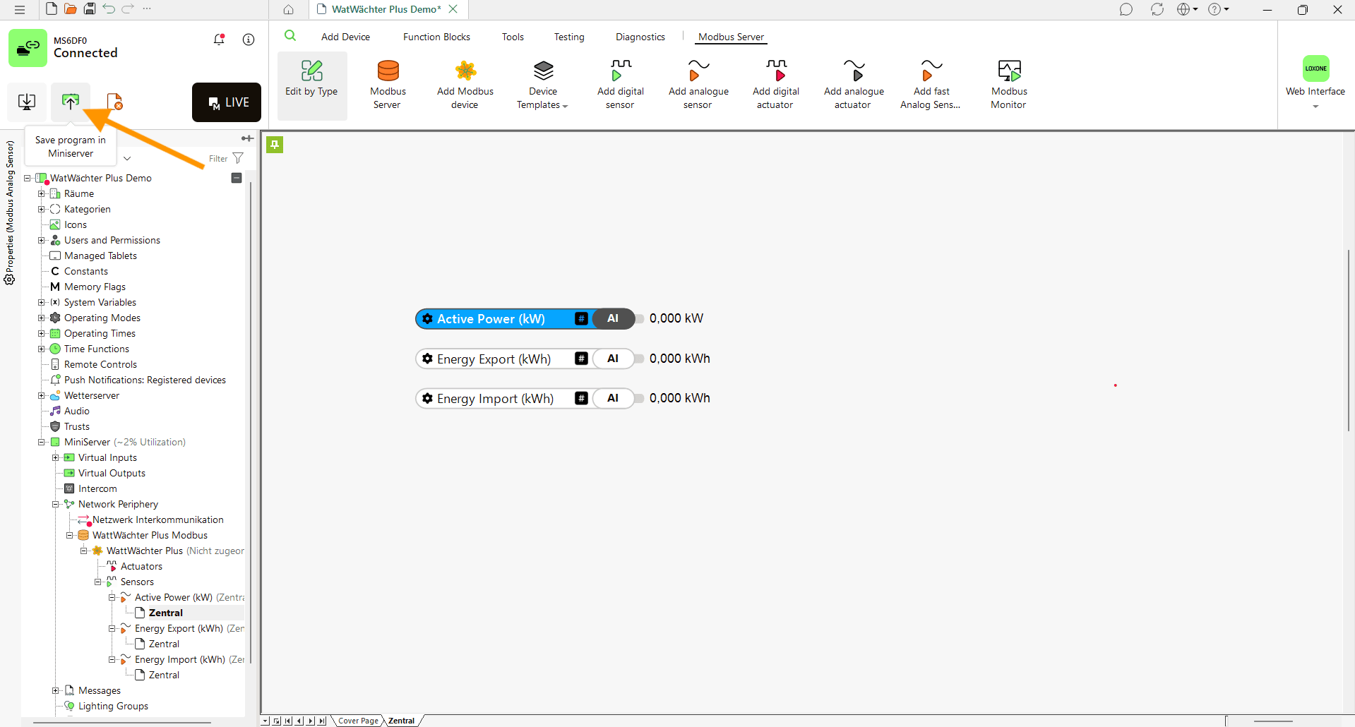The width and height of the screenshot is (1355, 727).
Task: Open the Loxone Web Interface
Action: 1315,80
